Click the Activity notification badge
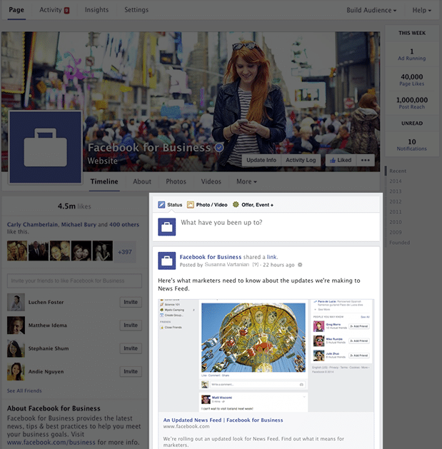This screenshot has height=449, width=442. (66, 11)
